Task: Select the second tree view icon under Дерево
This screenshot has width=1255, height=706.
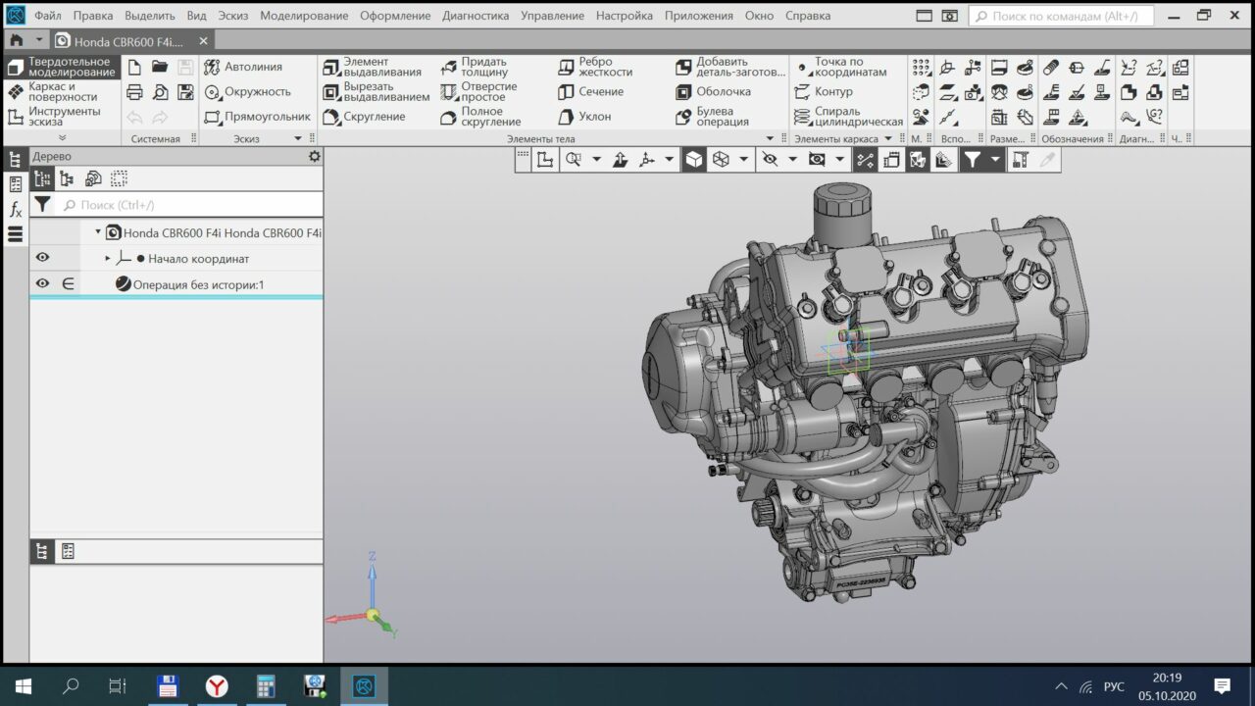Action: click(x=67, y=178)
